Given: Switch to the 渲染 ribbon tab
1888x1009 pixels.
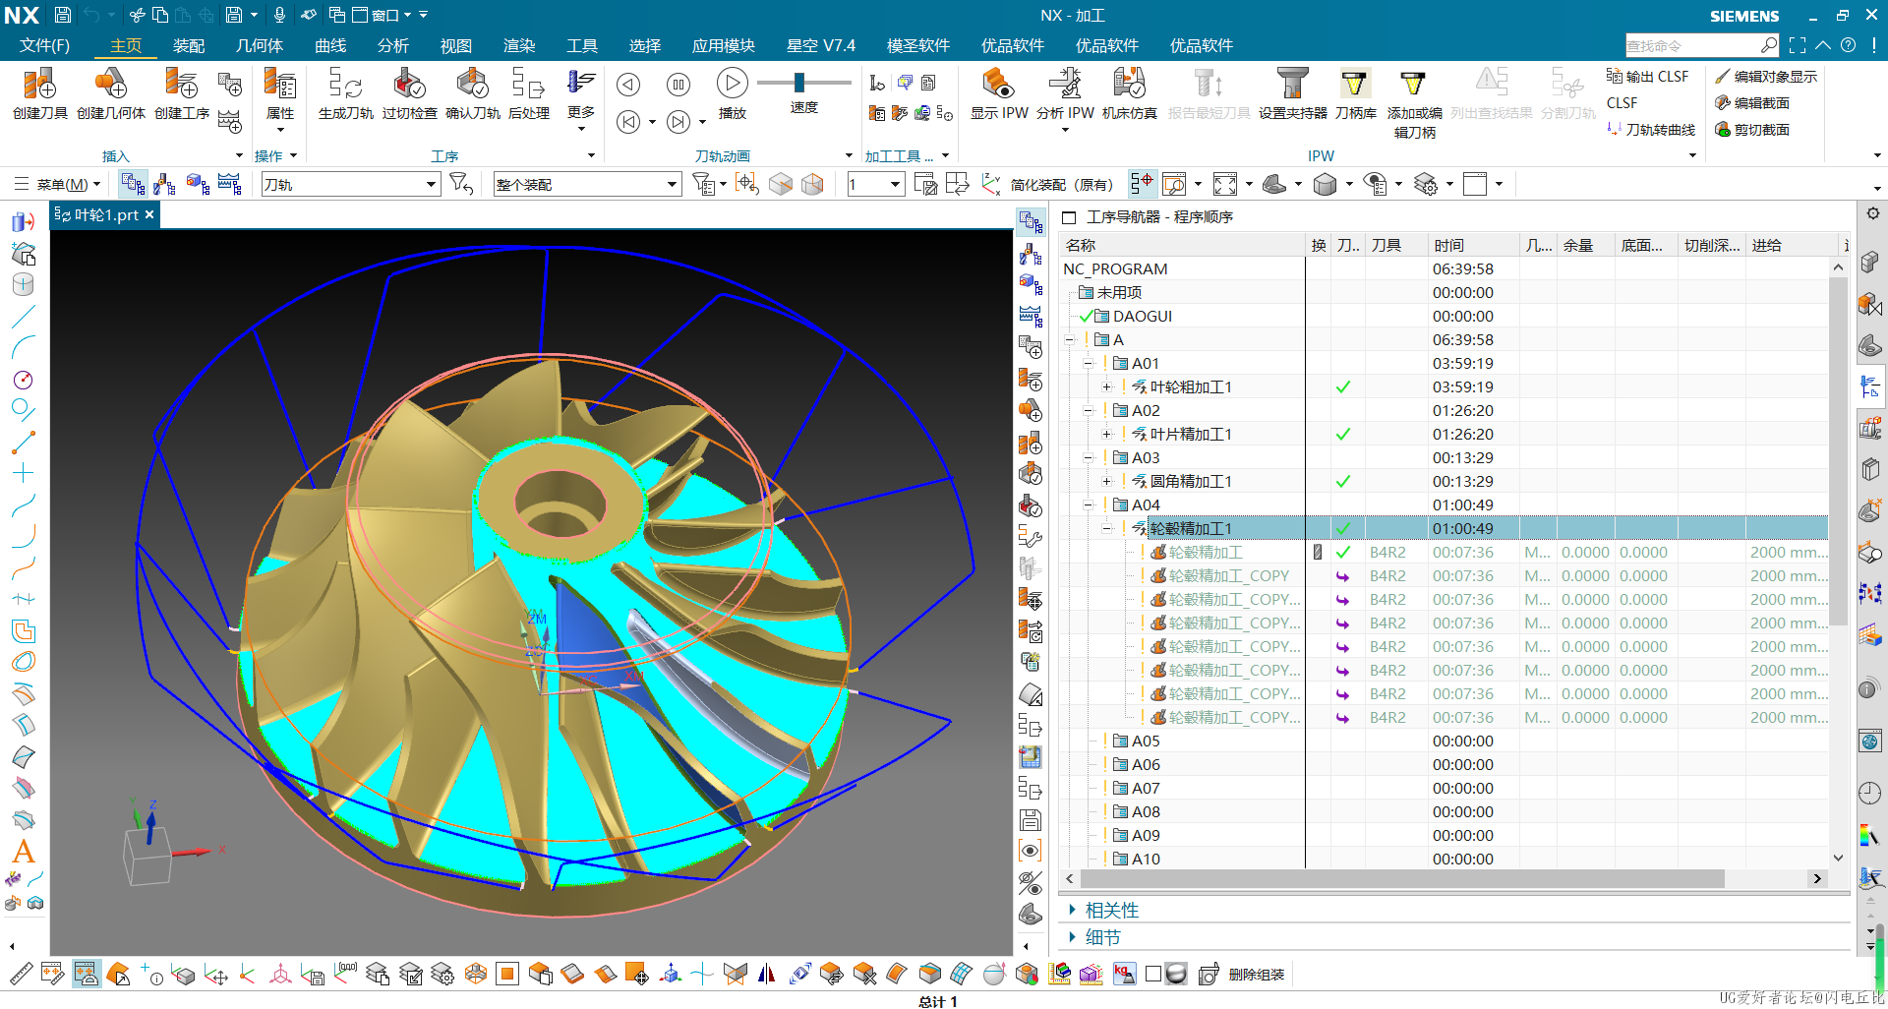Looking at the screenshot, I should pos(519,45).
